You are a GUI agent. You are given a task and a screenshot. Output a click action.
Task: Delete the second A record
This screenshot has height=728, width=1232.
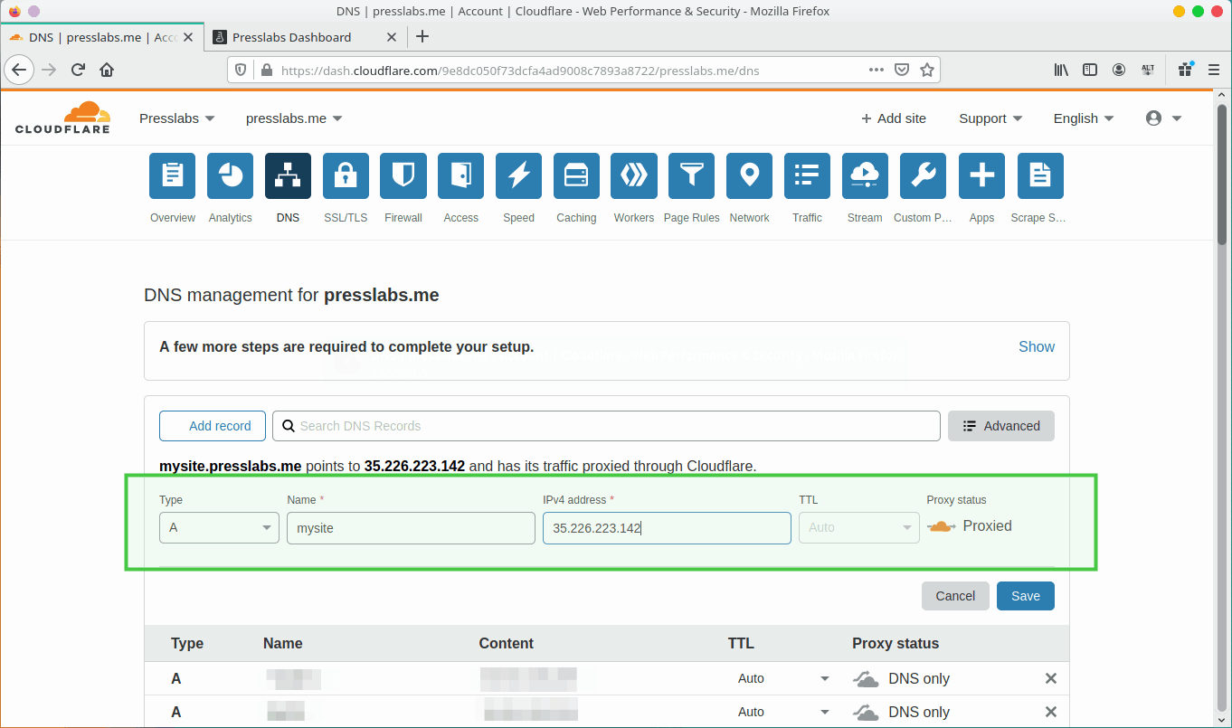pyautogui.click(x=1051, y=712)
